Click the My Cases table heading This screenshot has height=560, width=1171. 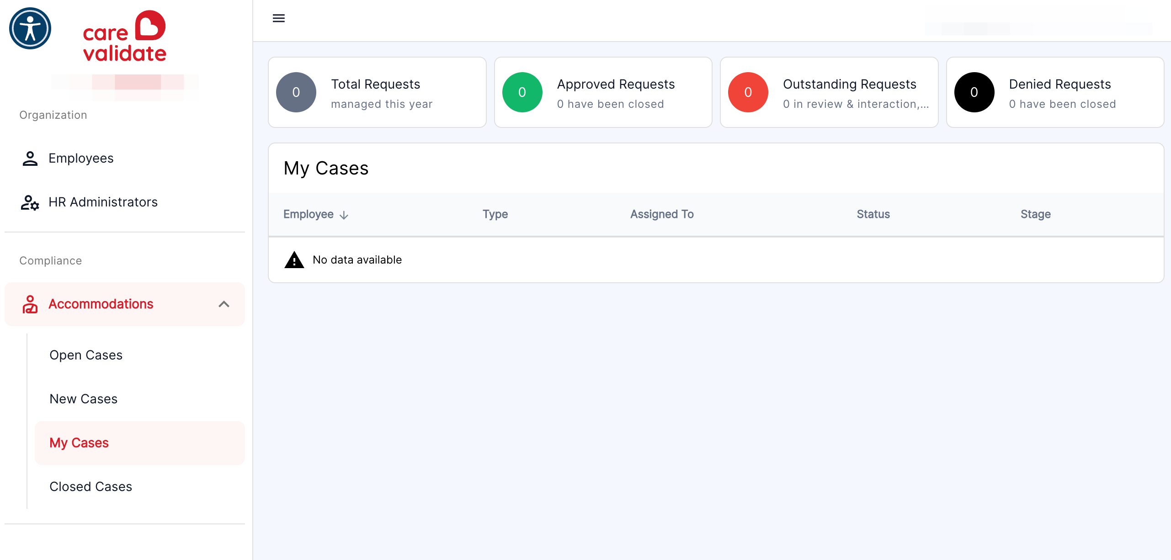[x=326, y=169]
